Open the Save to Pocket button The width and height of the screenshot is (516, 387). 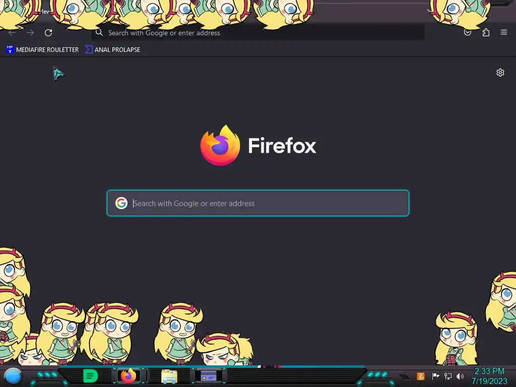[468, 32]
